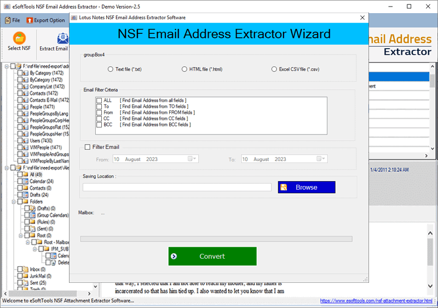Click the Extract Email envelope icon
The image size is (438, 308).
tap(62, 38)
